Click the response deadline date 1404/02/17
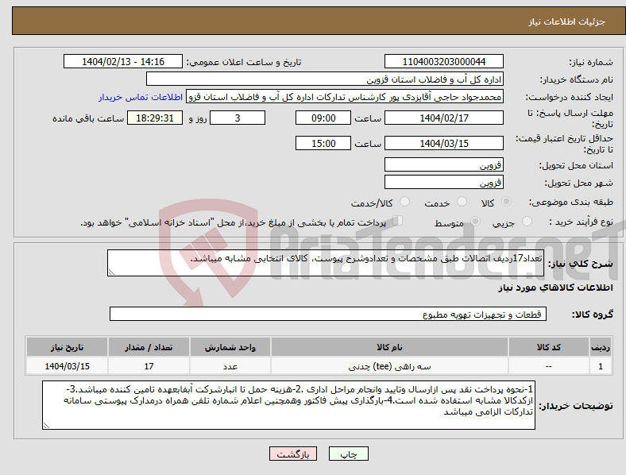This screenshot has height=475, width=626. click(444, 118)
